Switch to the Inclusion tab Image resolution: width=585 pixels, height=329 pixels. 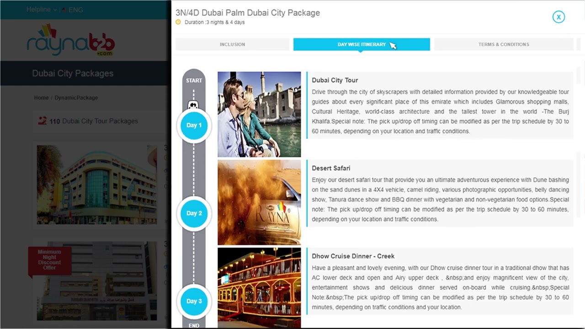[232, 44]
